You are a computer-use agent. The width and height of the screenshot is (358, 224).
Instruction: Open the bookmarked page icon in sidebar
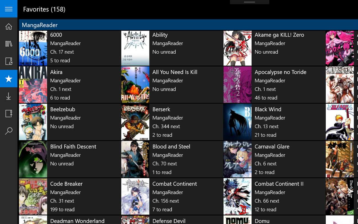9,113
